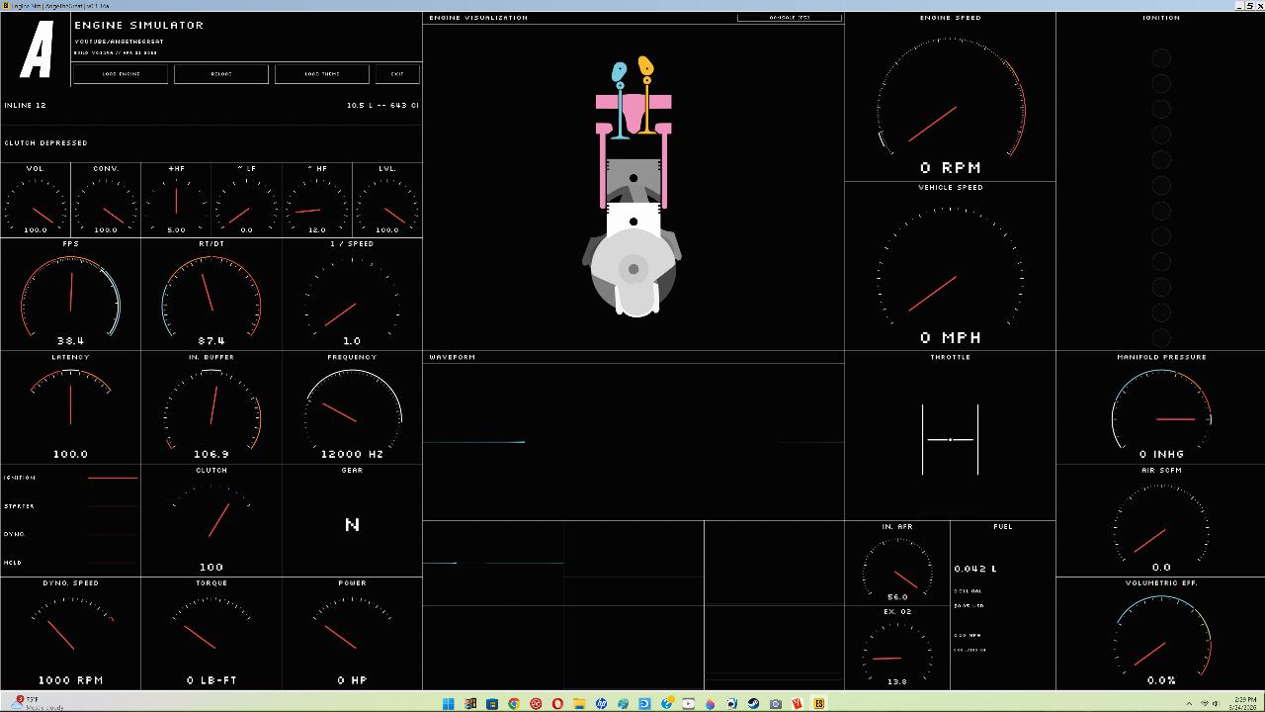Image resolution: width=1265 pixels, height=712 pixels.
Task: Click the Gear indicator N
Action: point(352,525)
